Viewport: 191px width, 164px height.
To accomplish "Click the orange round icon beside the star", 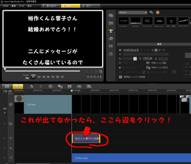I will point(158,13).
